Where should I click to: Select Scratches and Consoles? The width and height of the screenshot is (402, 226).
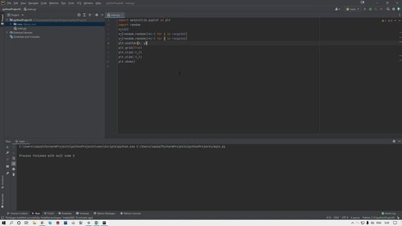[25, 37]
